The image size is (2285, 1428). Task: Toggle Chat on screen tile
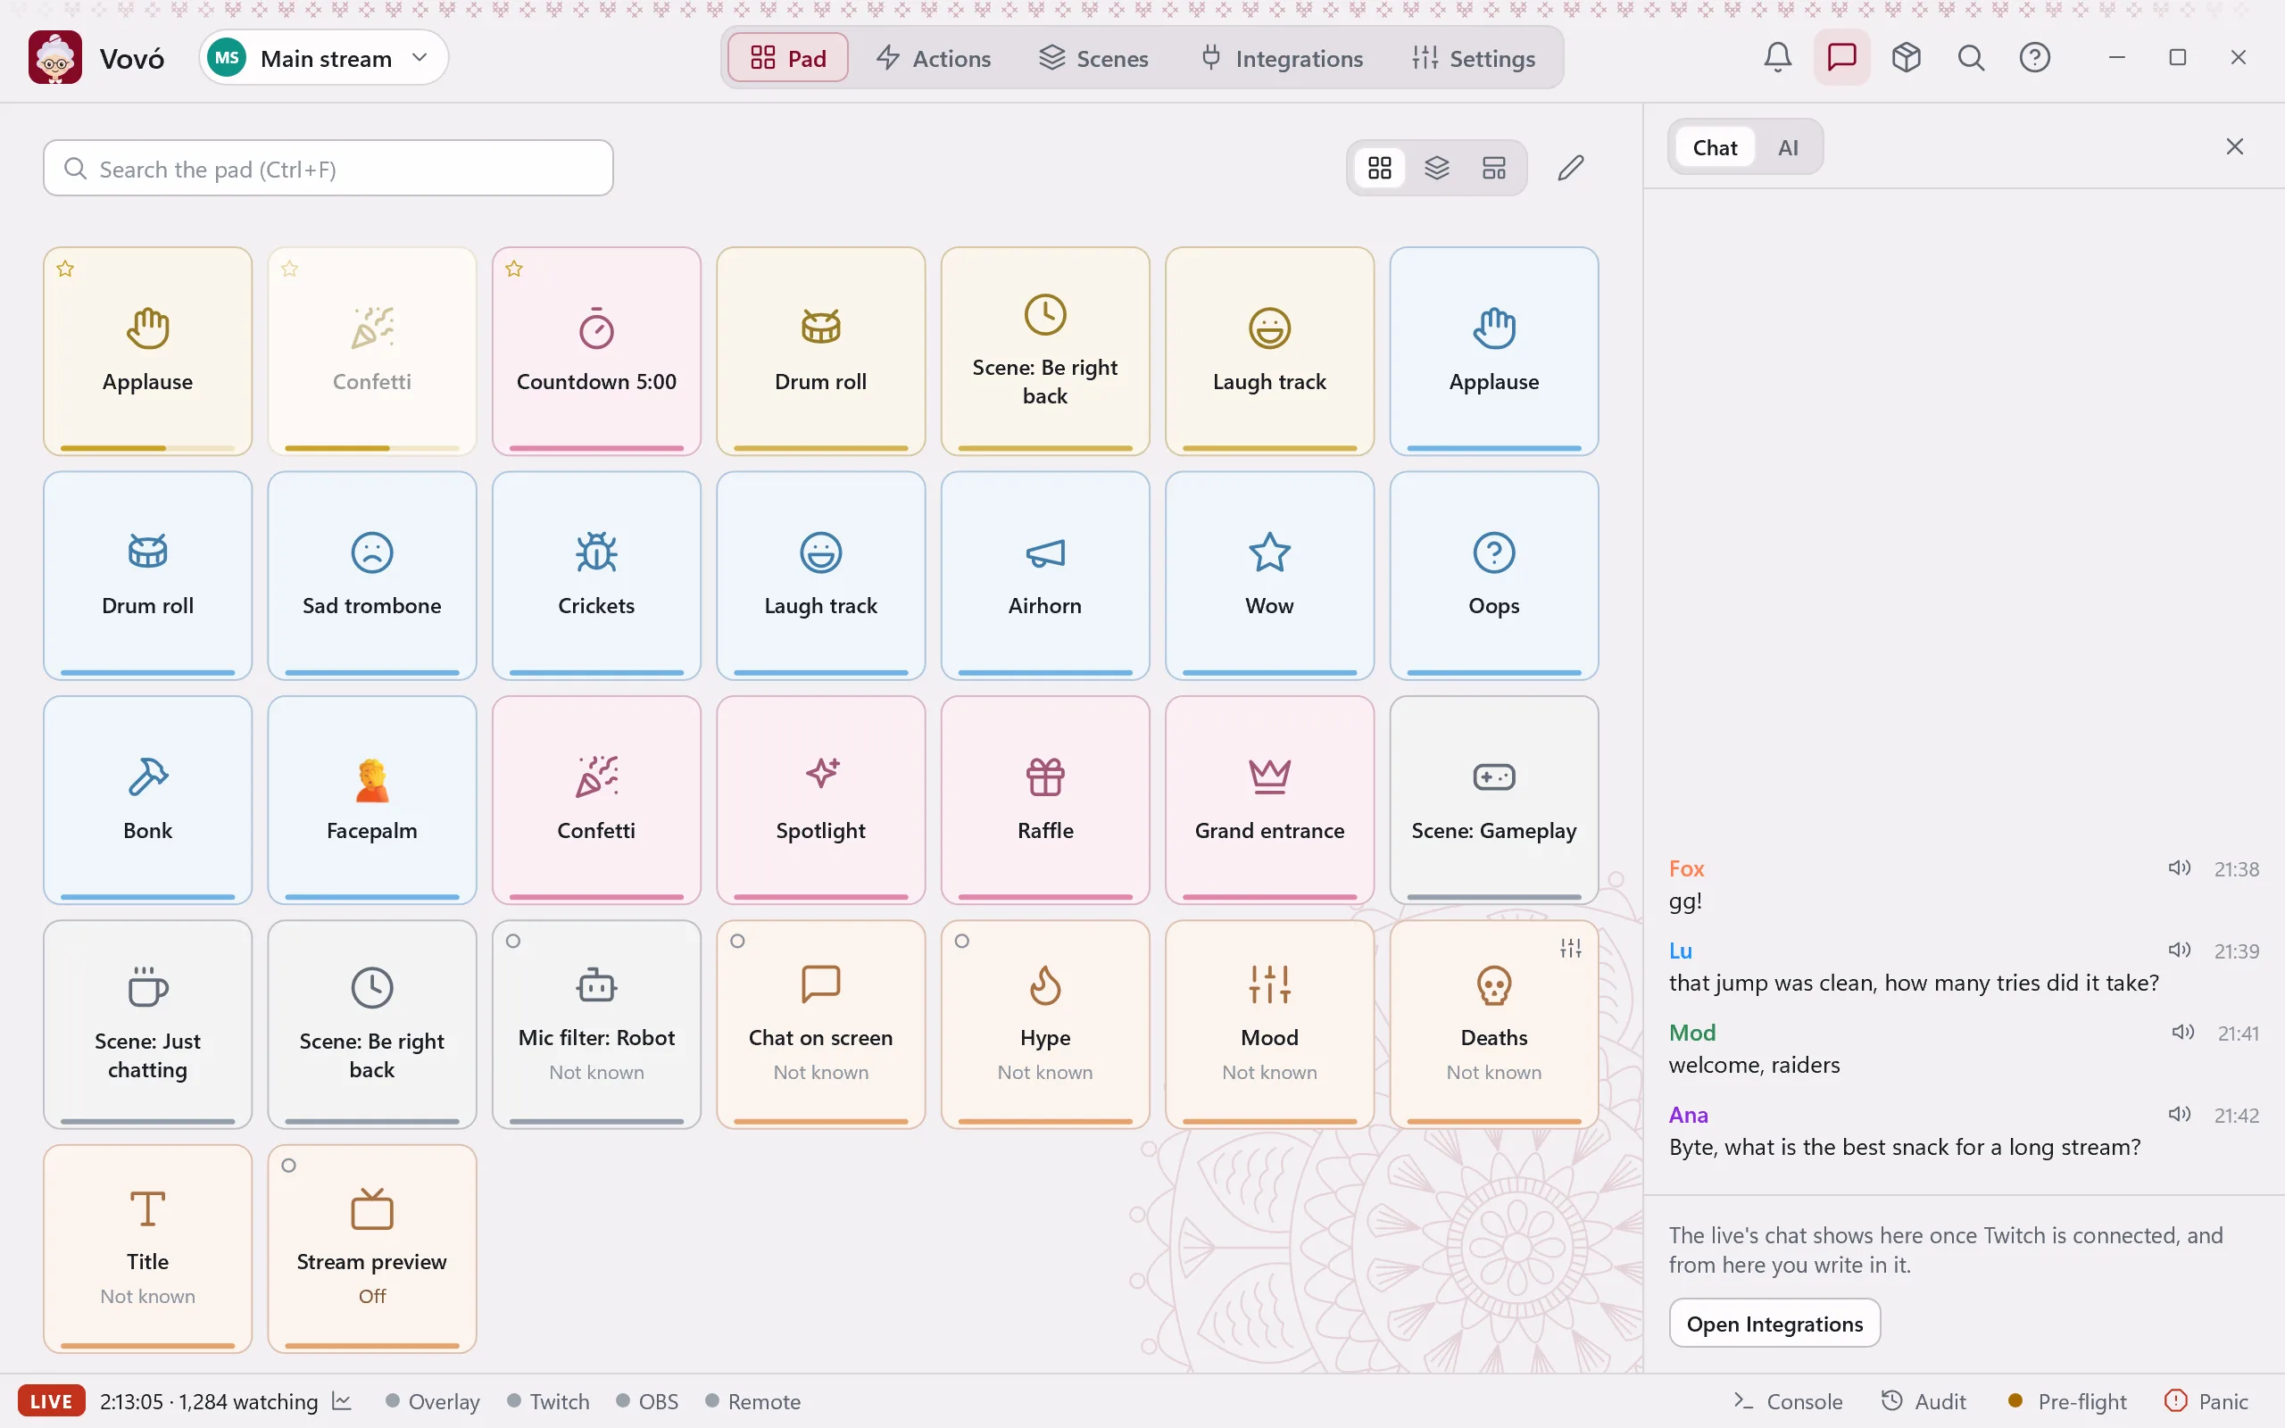(x=820, y=1025)
